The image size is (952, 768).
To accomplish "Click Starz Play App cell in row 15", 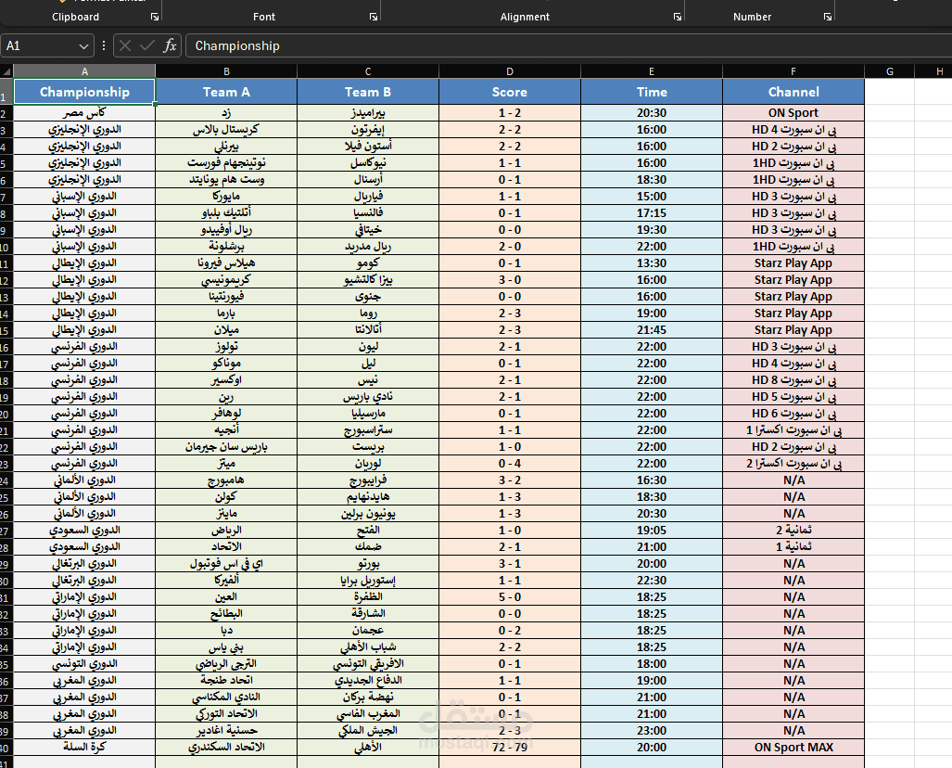I will tap(793, 330).
